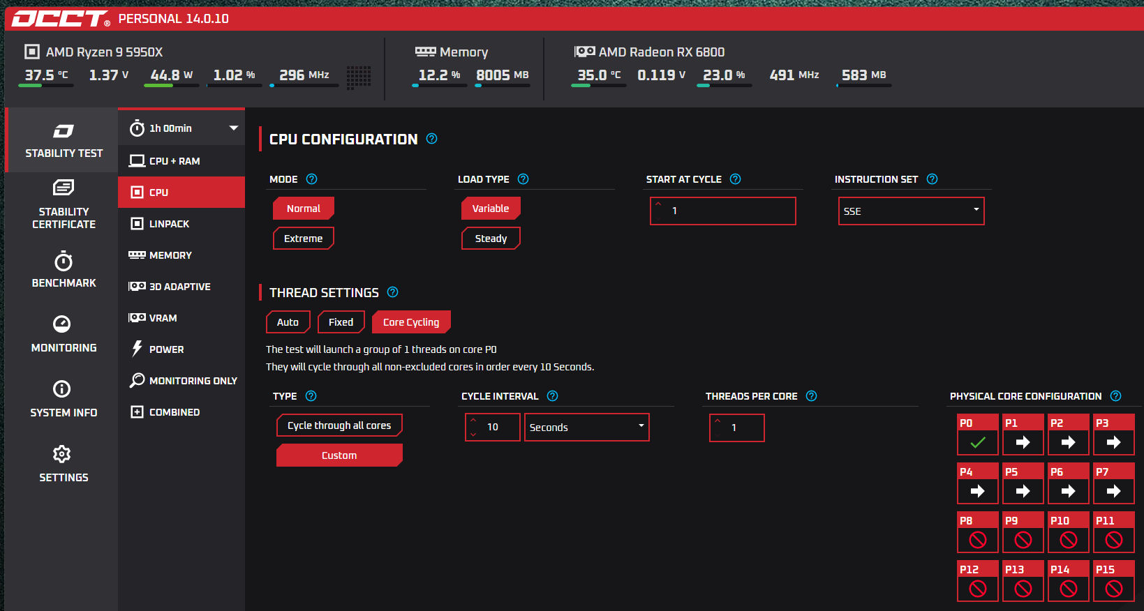Open the Stability Test section

click(x=64, y=140)
